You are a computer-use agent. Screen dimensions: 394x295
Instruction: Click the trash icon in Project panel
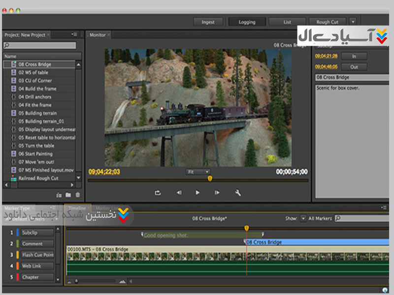(x=77, y=195)
